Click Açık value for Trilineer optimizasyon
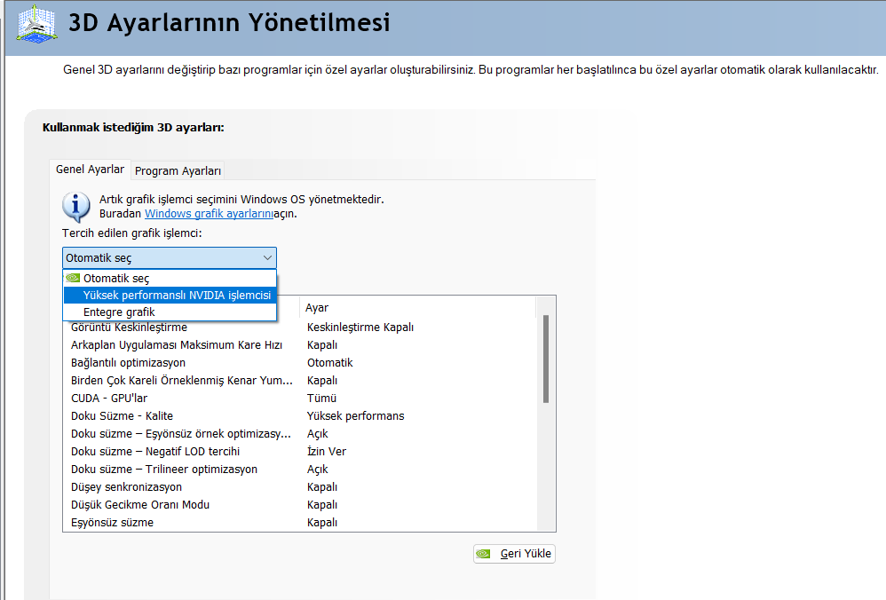 pos(318,469)
